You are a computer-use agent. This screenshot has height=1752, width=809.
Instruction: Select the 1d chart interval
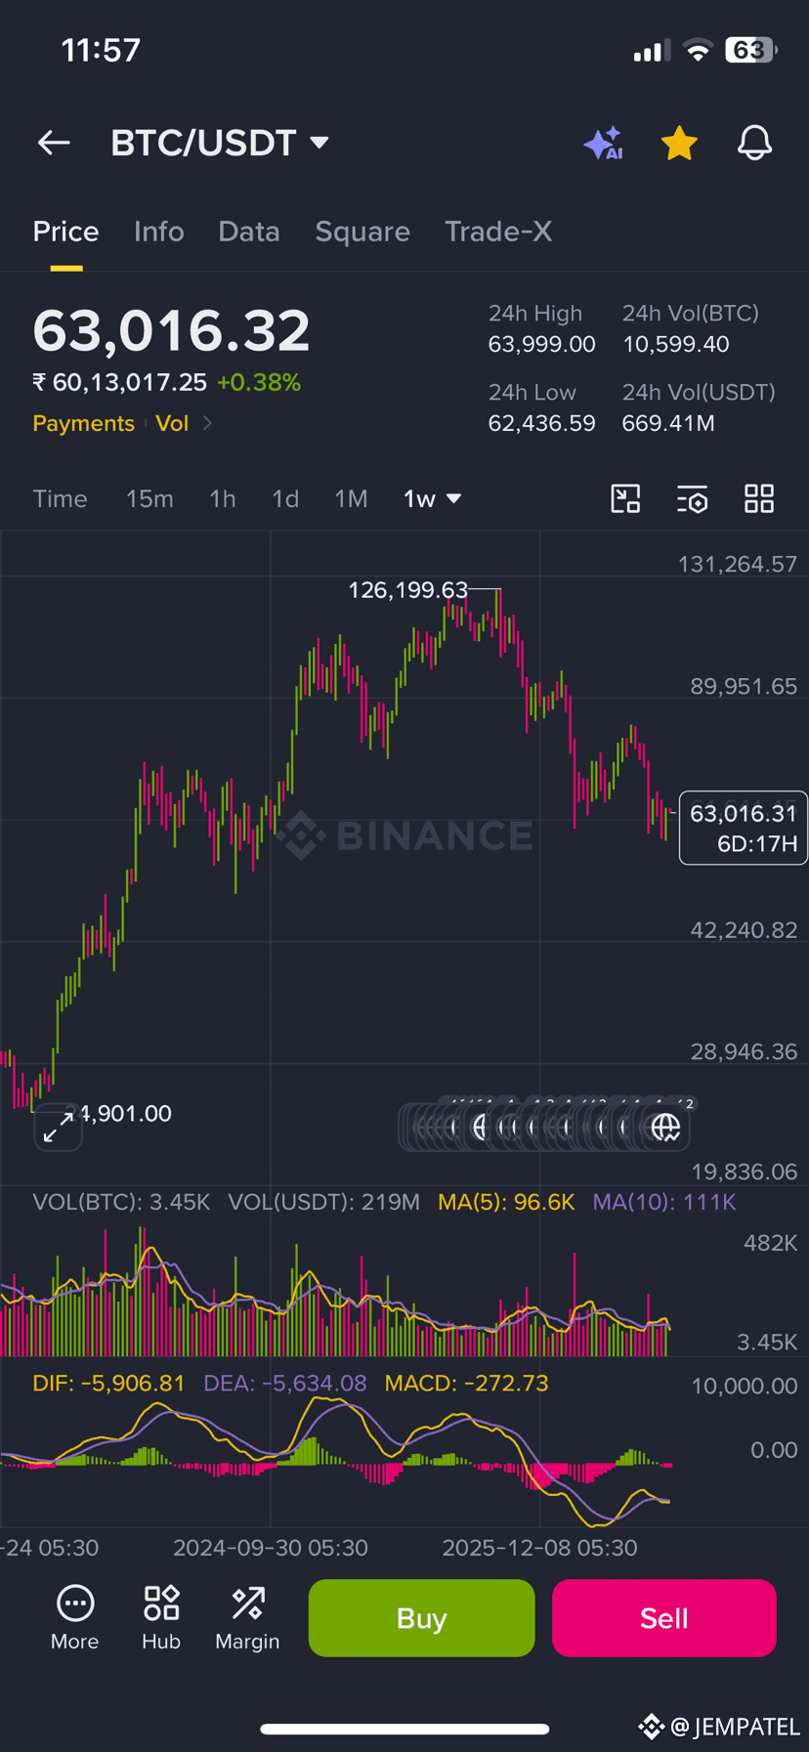tap(285, 499)
